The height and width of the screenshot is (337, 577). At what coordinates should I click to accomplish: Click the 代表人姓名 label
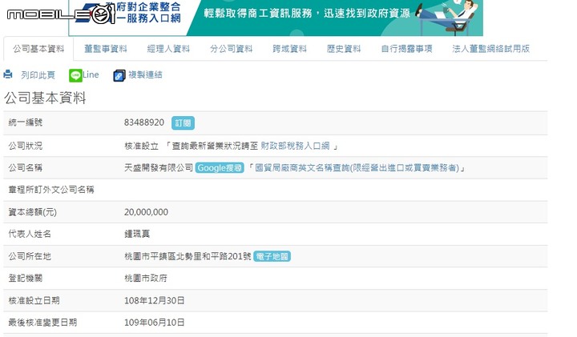pos(30,234)
